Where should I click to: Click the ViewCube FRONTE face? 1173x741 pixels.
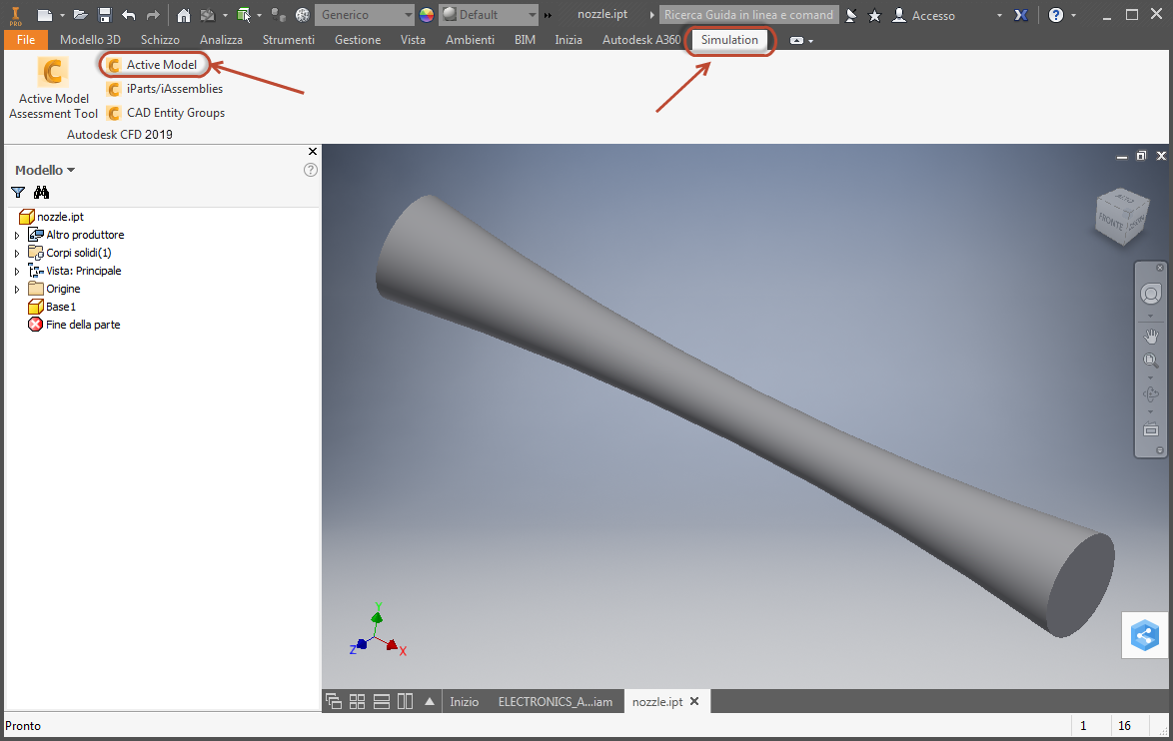[x=1110, y=224]
